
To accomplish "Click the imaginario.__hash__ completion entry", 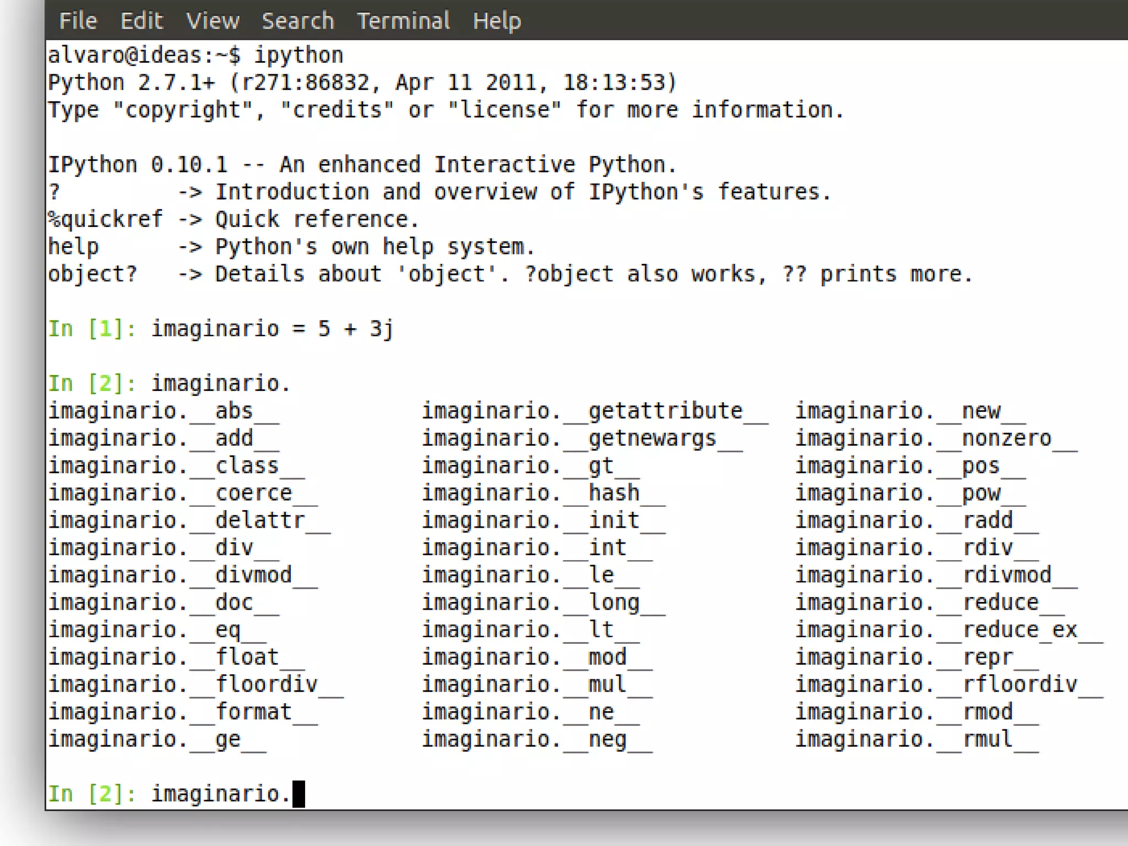I will point(543,493).
